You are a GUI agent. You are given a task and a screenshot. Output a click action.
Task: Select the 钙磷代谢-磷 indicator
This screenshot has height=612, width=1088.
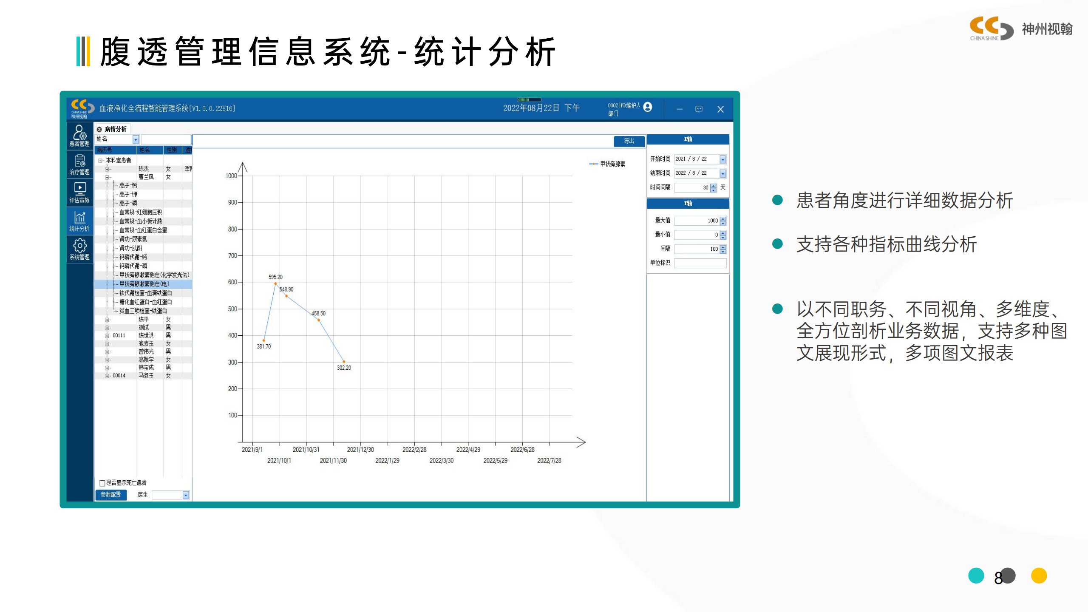point(133,266)
